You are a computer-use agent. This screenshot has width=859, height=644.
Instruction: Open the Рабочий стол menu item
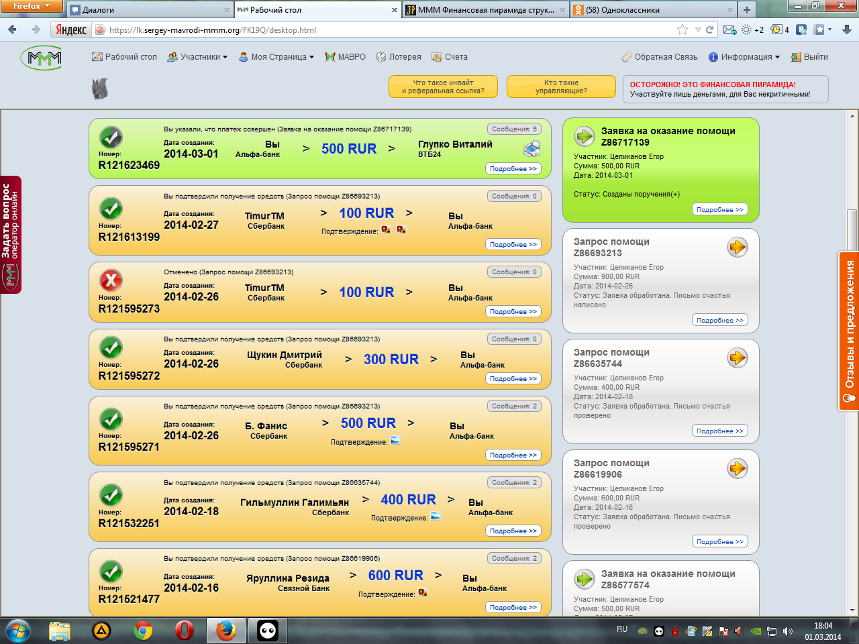[x=124, y=57]
